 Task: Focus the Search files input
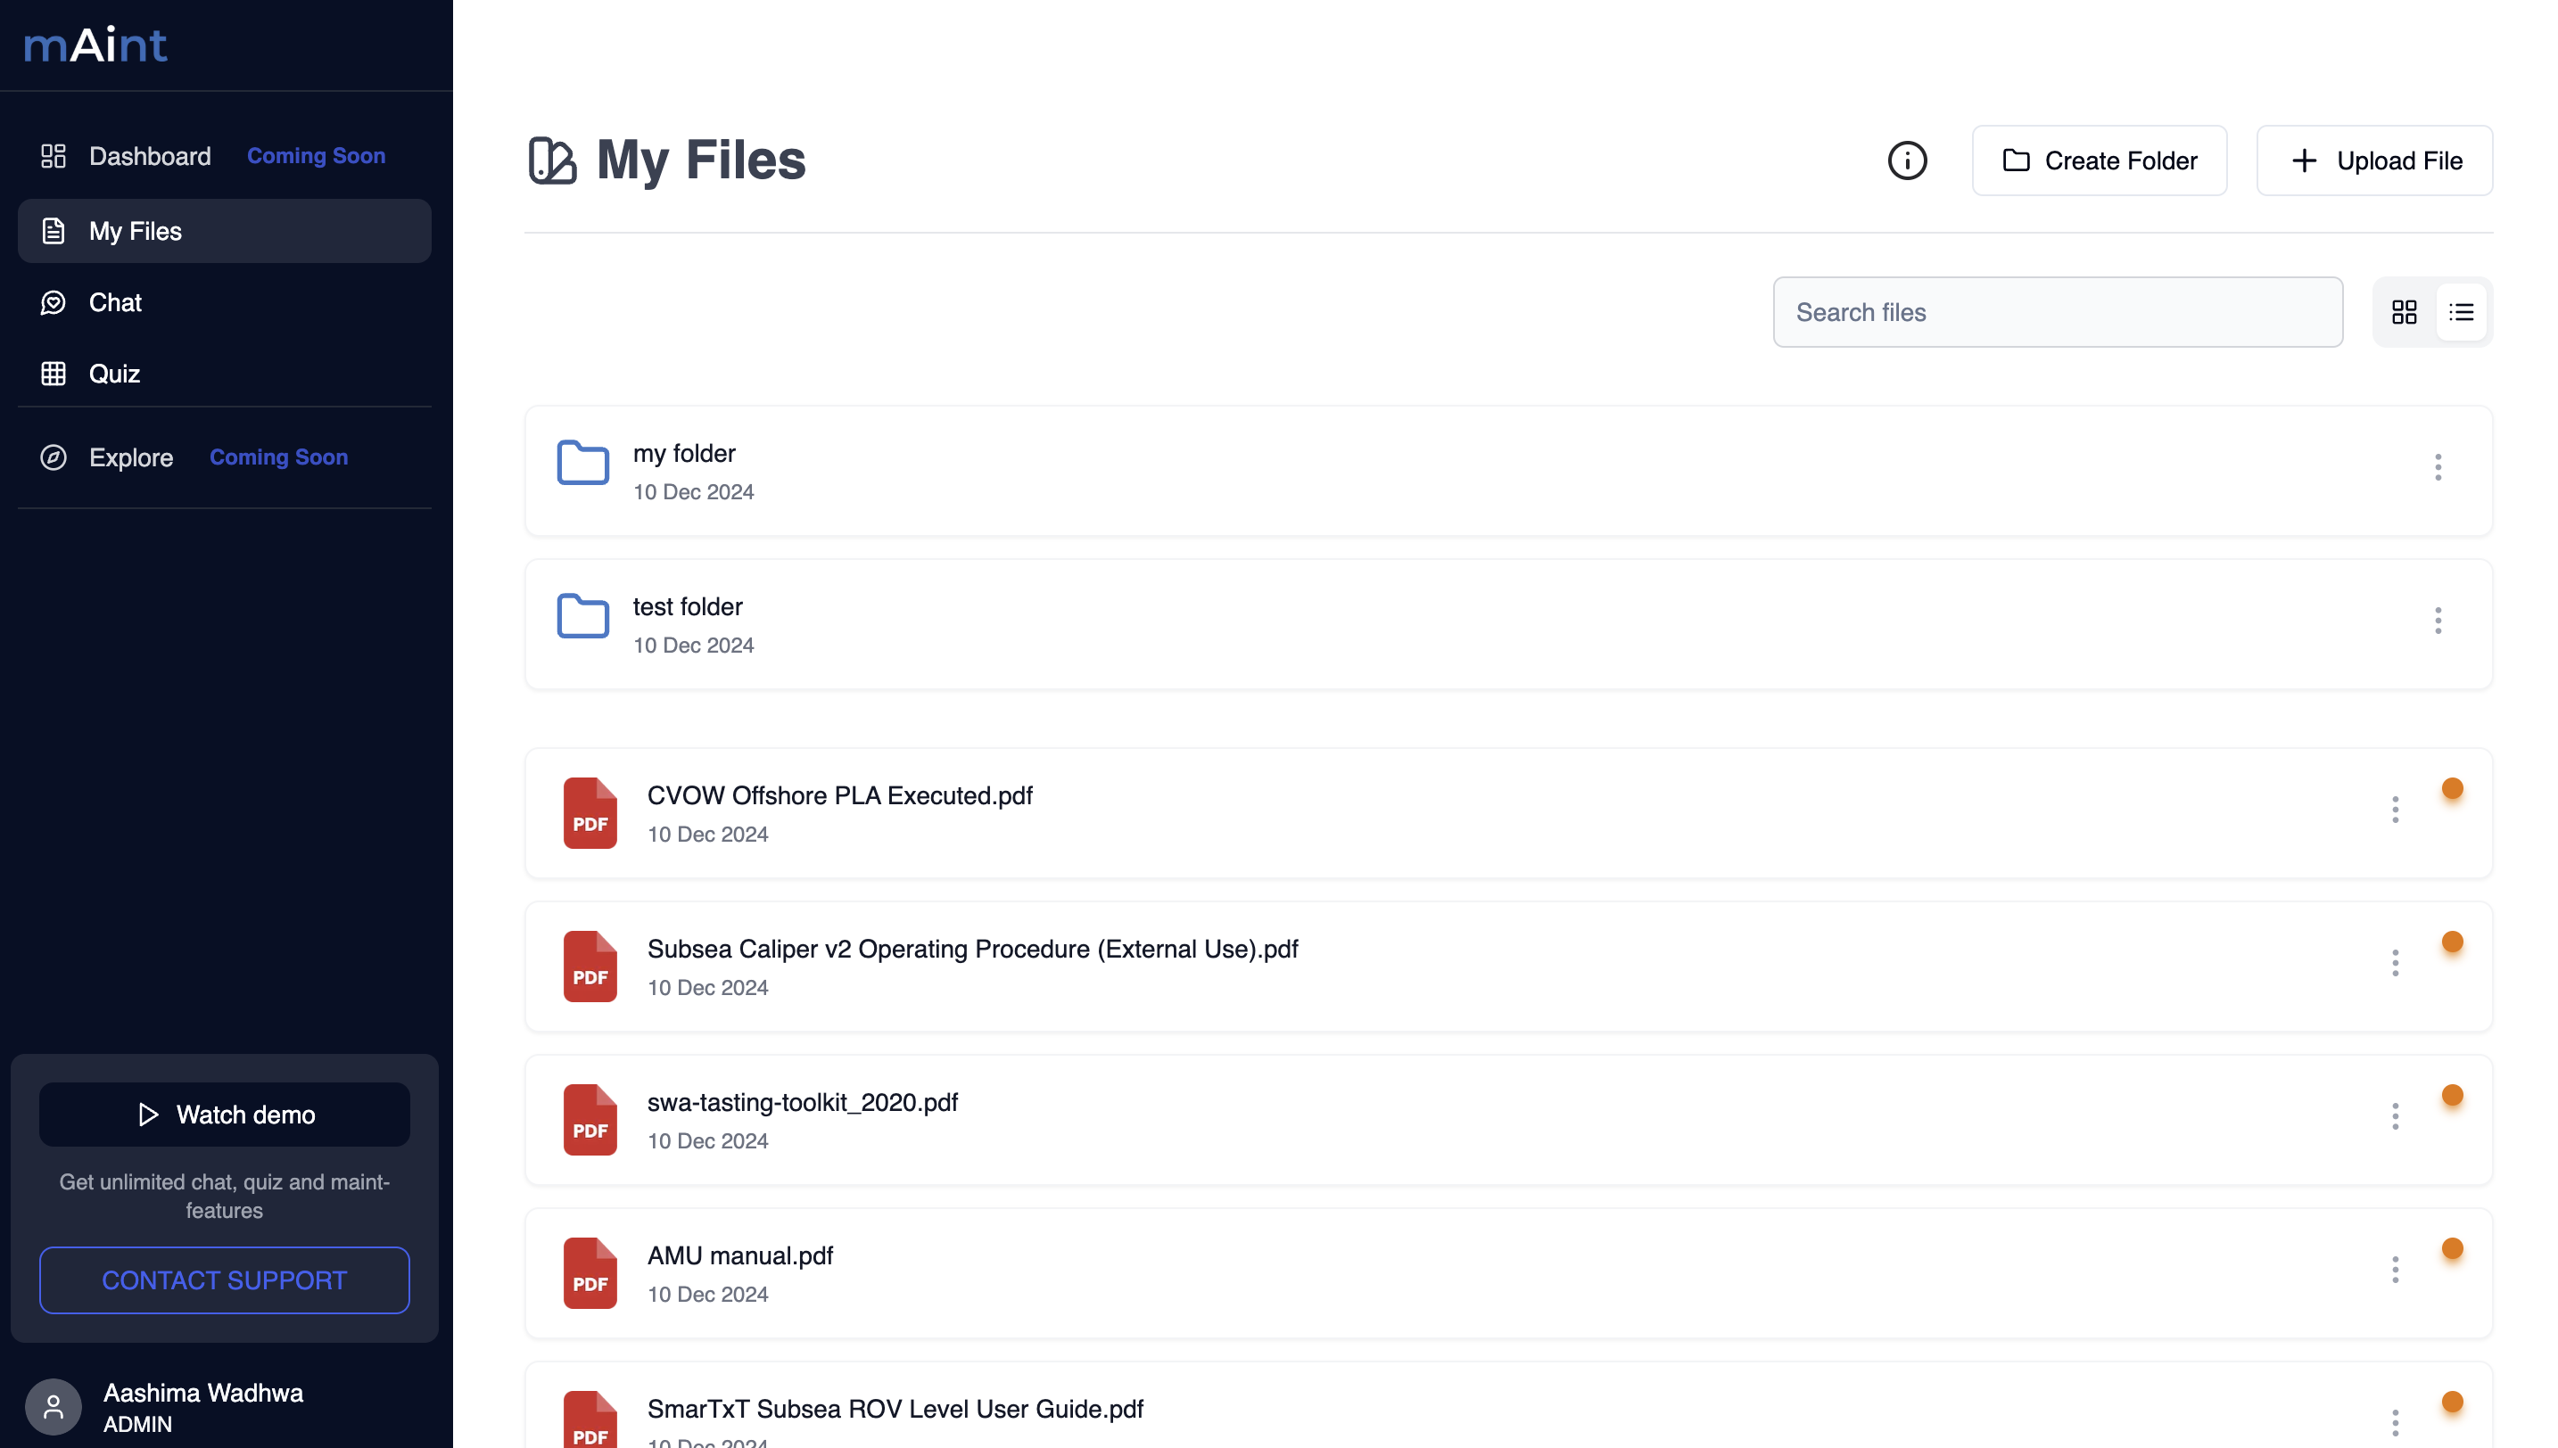pyautogui.click(x=2057, y=312)
